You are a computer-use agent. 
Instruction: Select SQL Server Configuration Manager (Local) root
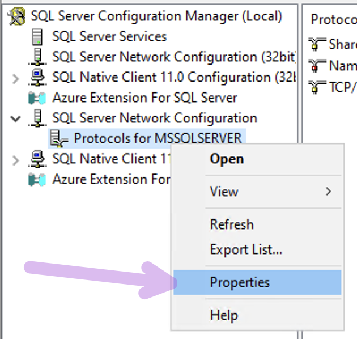pos(156,16)
